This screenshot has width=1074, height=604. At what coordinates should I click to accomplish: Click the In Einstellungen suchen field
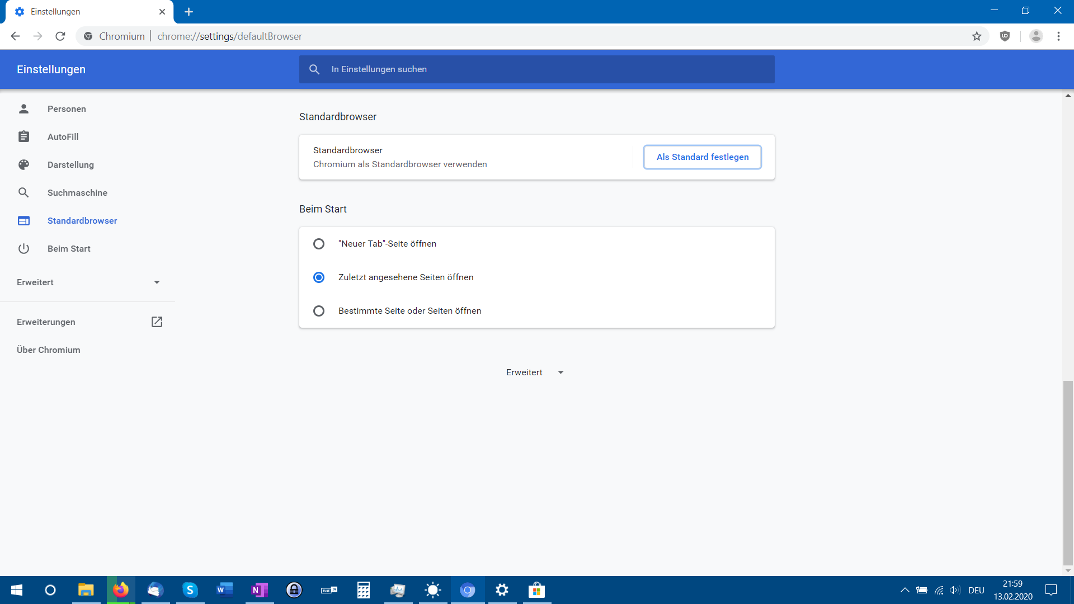(x=537, y=69)
